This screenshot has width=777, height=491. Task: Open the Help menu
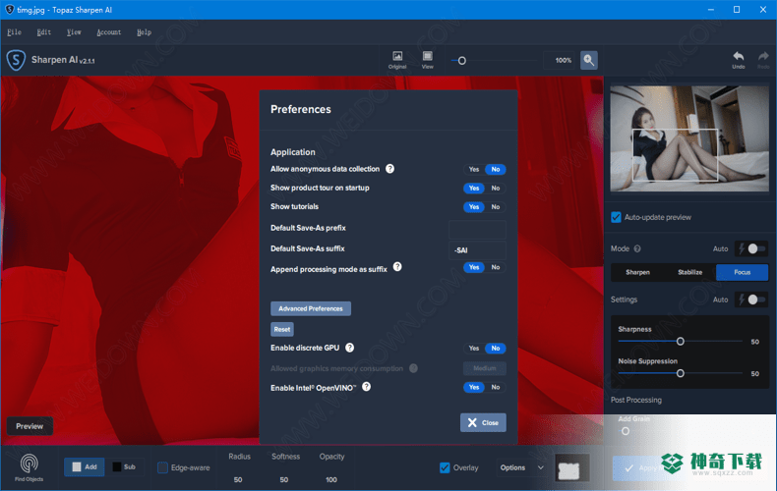pos(144,32)
